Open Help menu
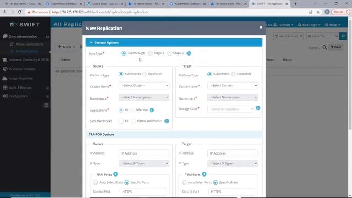The width and height of the screenshot is (352, 198). [x=333, y=25]
